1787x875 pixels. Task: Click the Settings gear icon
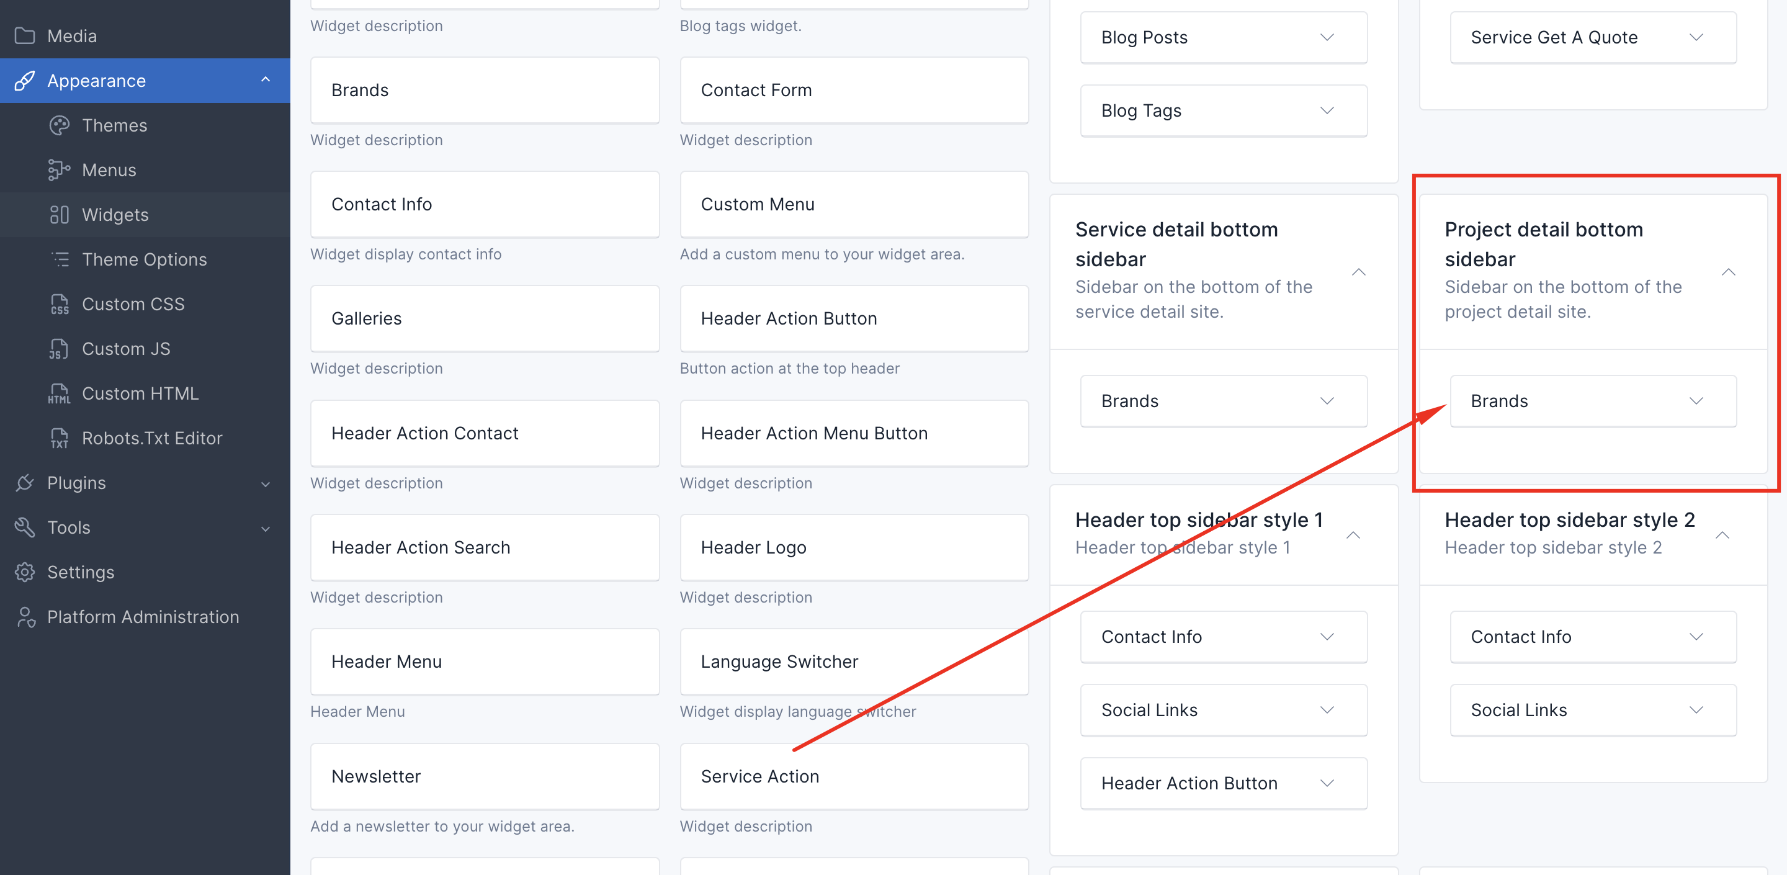coord(25,572)
